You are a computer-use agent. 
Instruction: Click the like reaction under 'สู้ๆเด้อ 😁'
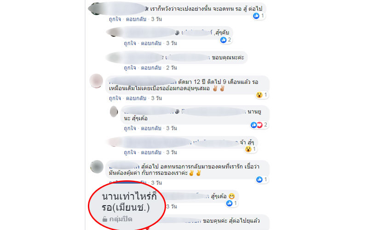click(229, 203)
